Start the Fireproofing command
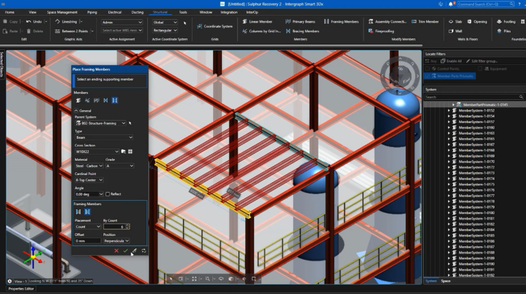This screenshot has height=294, width=526. pos(381,31)
